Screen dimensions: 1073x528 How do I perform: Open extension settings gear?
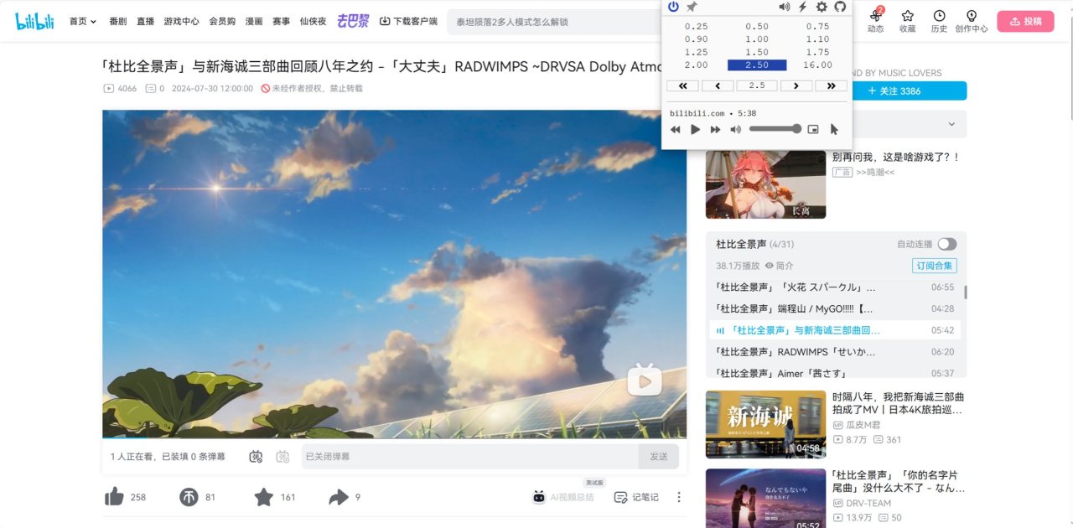822,7
